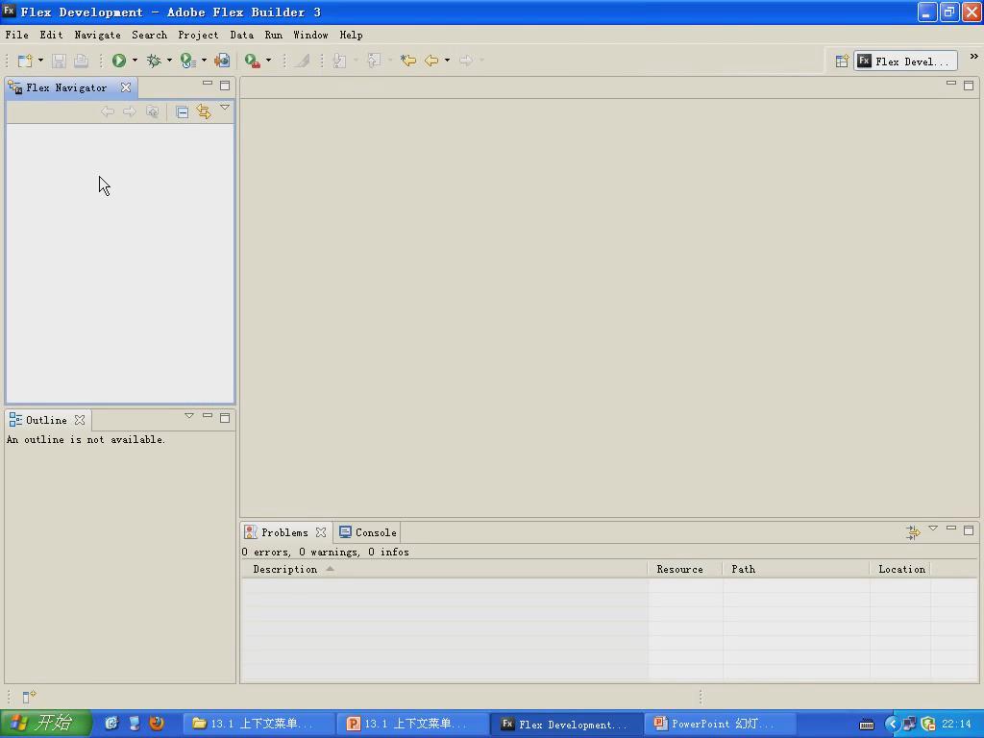Launch Firefox from quick launch bar

157,724
